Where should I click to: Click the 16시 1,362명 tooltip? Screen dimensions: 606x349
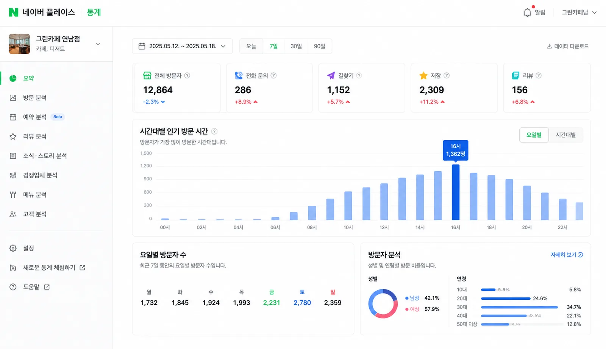(456, 150)
